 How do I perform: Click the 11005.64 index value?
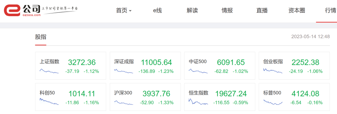[156, 63]
